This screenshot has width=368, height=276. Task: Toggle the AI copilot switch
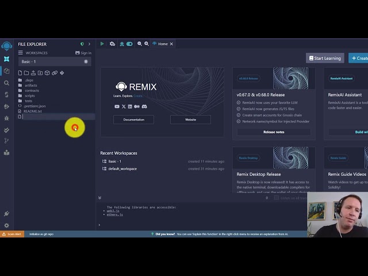129,44
